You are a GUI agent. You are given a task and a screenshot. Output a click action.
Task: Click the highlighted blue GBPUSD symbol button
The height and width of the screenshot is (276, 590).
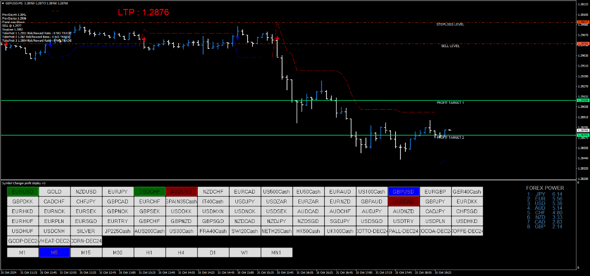click(x=404, y=192)
